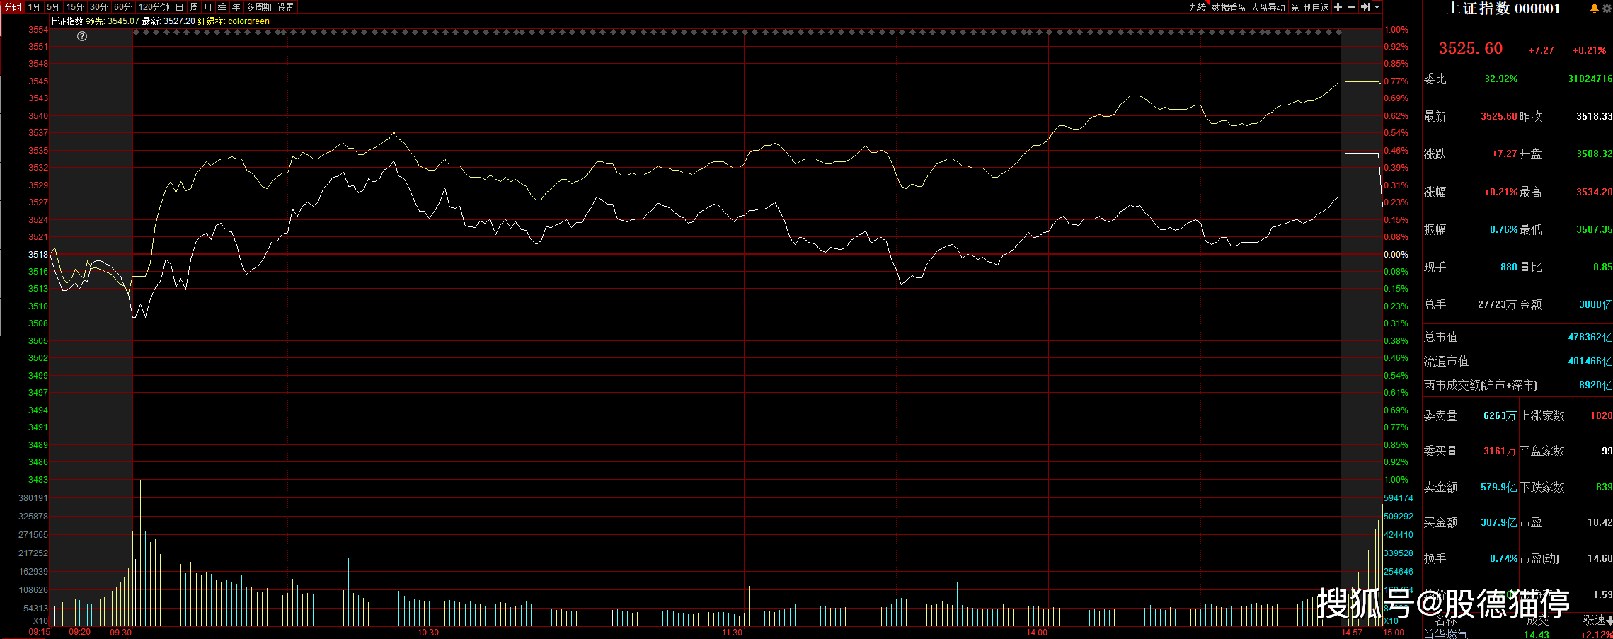
Task: Open the 多周期 multi-period view
Action: point(259,7)
